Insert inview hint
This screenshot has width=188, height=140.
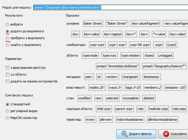tap(90, 120)
